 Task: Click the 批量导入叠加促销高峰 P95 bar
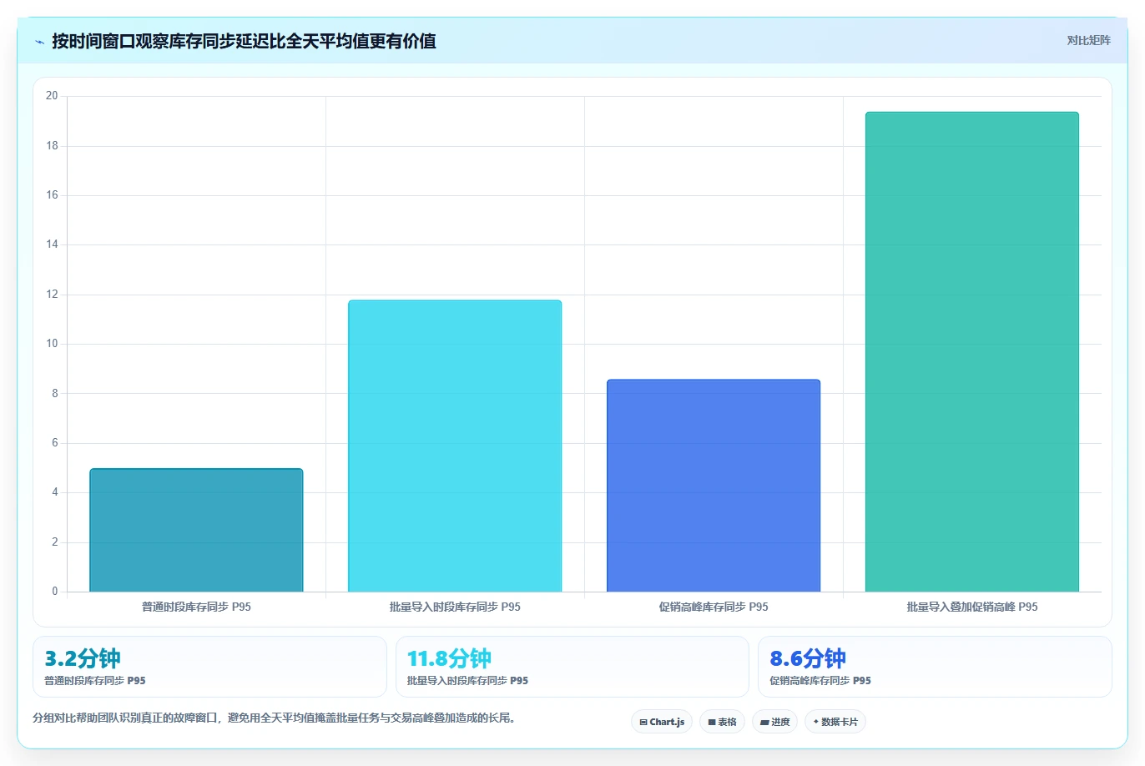[x=972, y=352]
